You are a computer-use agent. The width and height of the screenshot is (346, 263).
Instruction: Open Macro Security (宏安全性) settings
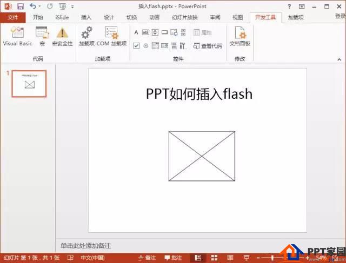pyautogui.click(x=62, y=36)
